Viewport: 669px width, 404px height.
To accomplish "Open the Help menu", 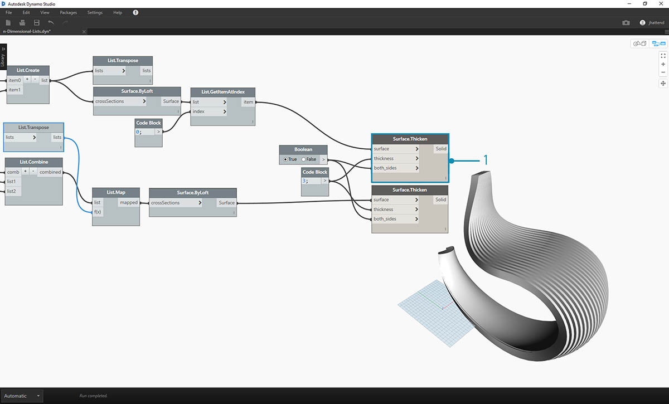I will pos(117,12).
